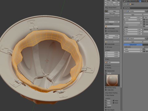Select Catmull-Clark subdivision type
The width and height of the screenshot is (148, 111).
click(133, 45)
